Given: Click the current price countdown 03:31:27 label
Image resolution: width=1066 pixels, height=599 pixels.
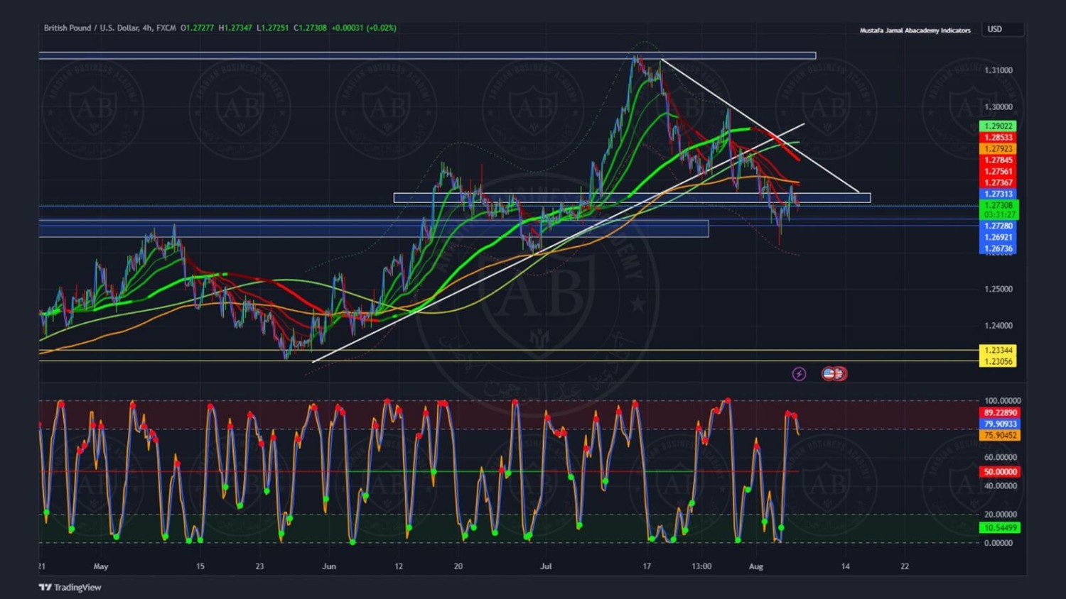Looking at the screenshot, I should point(998,214).
